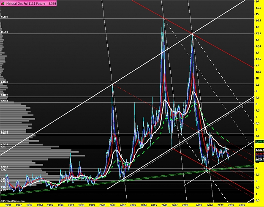Click year 2013 on time axis
The width and height of the screenshot is (264, 207).
pyautogui.click(x=242, y=205)
